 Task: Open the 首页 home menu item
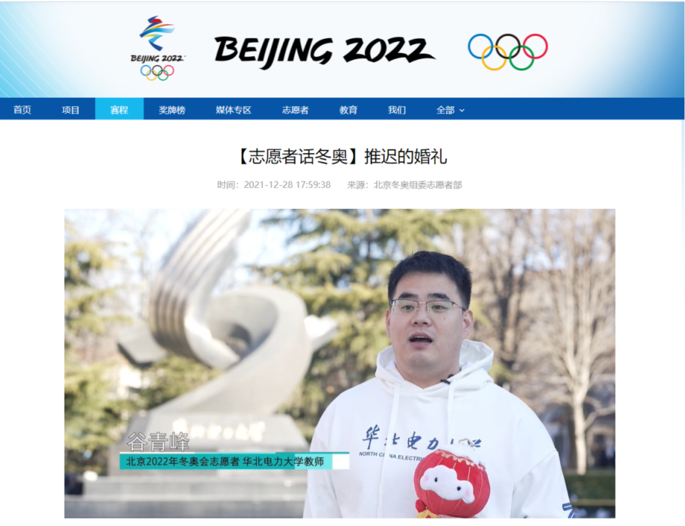tap(22, 110)
